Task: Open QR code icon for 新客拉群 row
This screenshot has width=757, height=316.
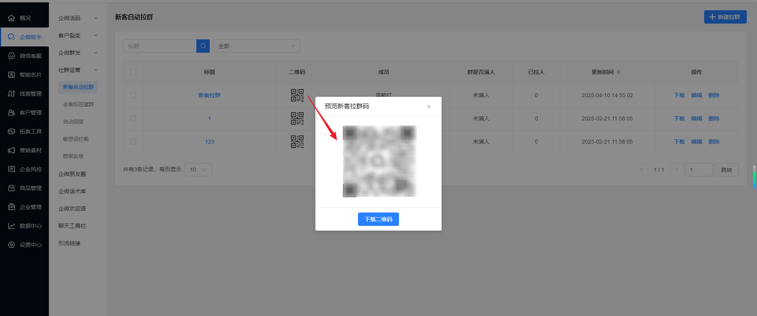Action: (x=297, y=95)
